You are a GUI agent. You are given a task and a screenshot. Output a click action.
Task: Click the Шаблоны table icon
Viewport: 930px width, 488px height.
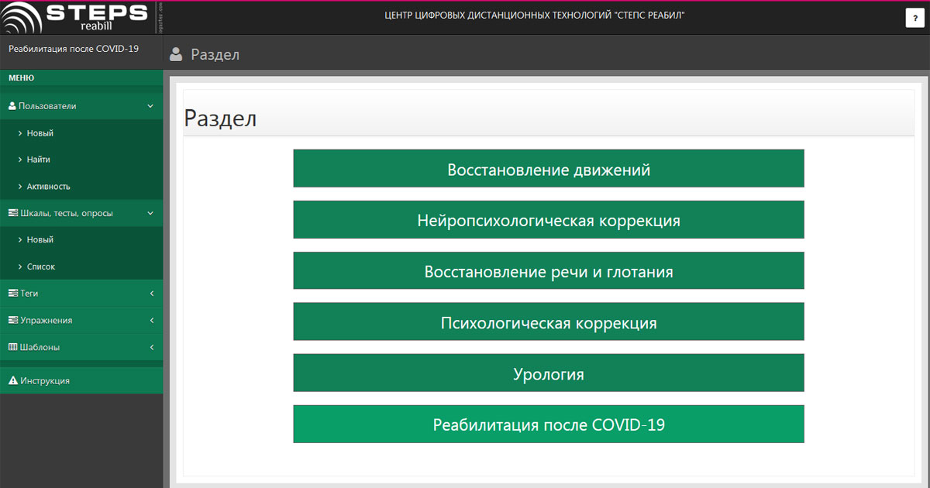[12, 347]
